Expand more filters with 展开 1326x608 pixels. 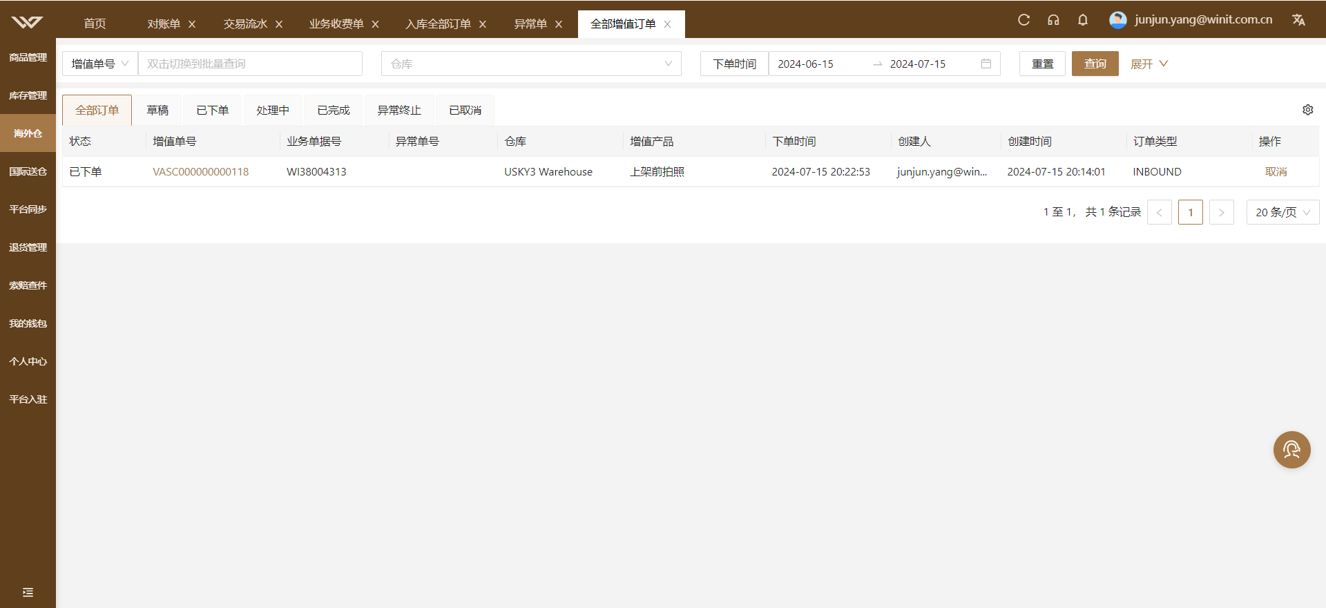[1149, 64]
